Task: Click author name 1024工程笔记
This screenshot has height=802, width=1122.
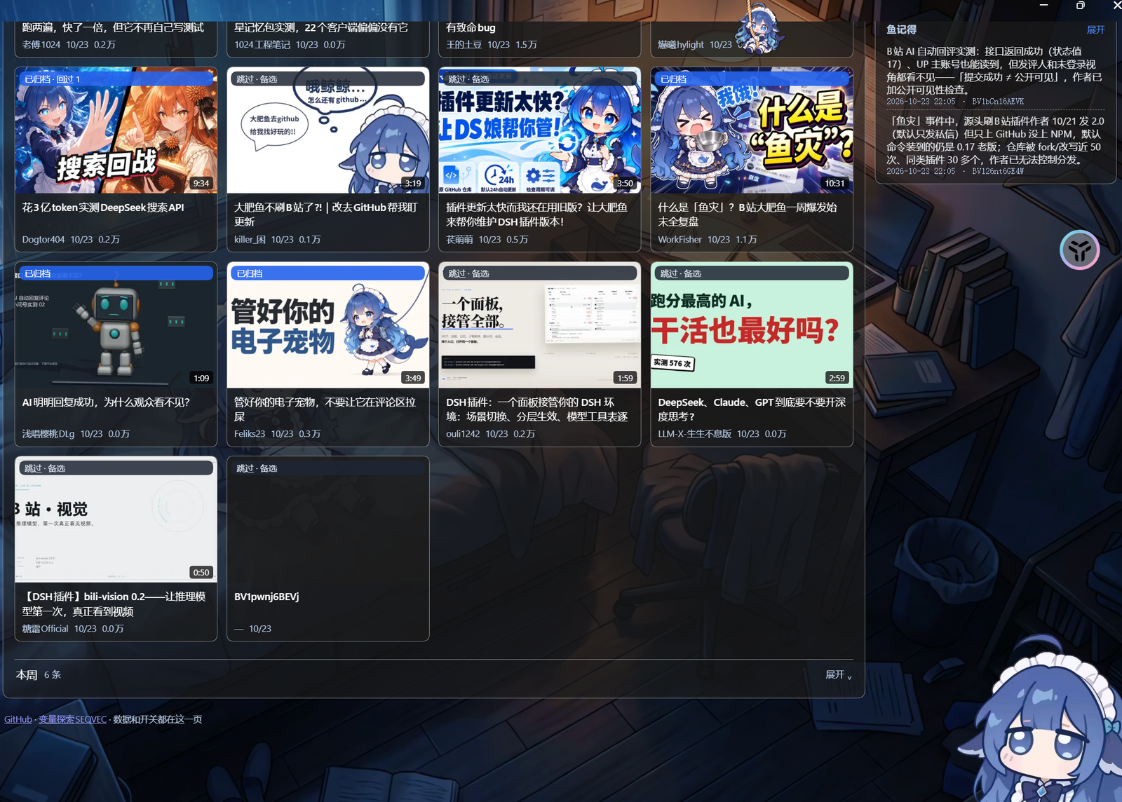Action: [262, 45]
